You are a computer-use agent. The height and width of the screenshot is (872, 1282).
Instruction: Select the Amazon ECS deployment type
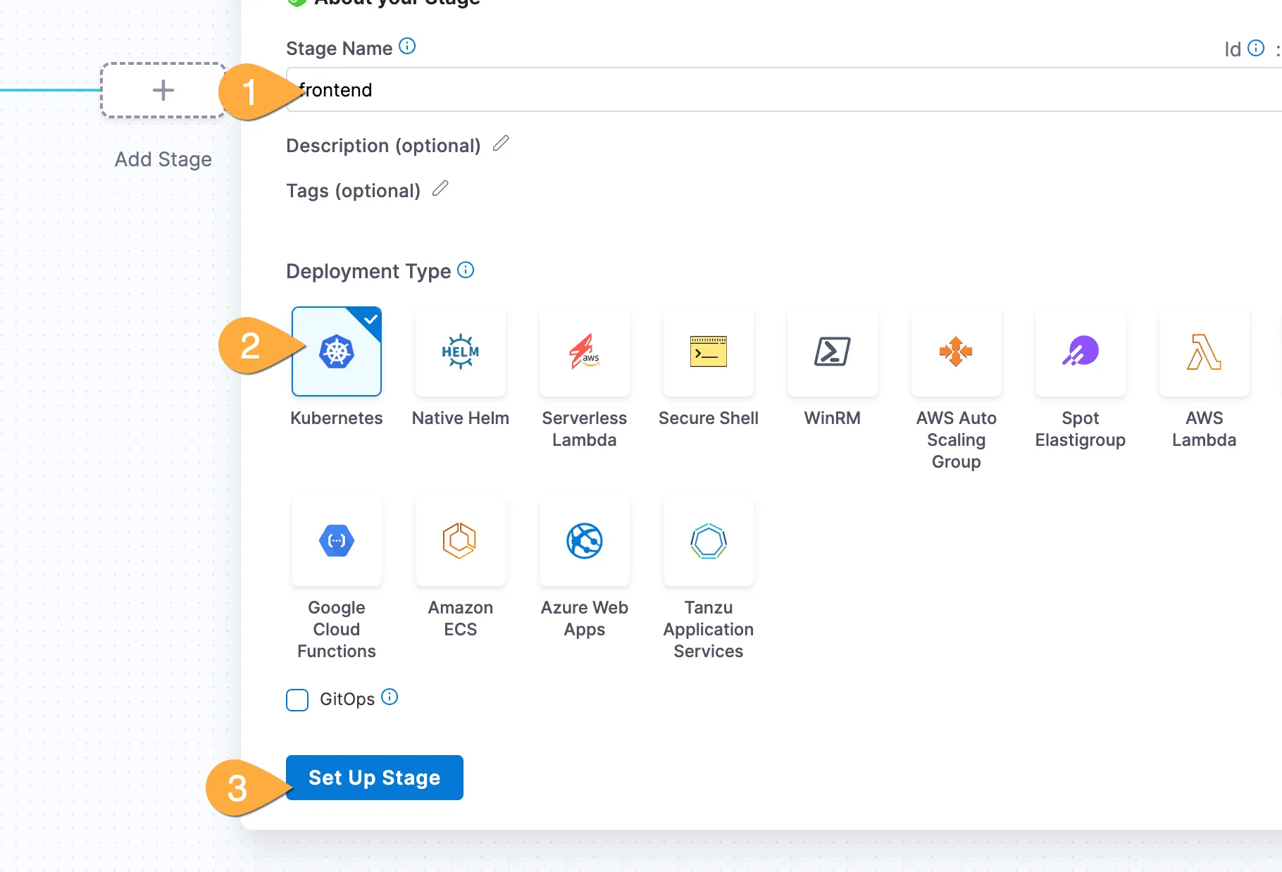pyautogui.click(x=461, y=541)
